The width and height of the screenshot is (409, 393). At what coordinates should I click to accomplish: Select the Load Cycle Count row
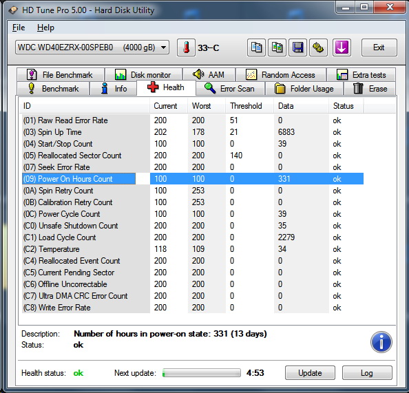(193, 237)
